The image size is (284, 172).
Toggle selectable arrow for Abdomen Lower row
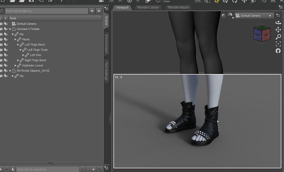[x=6, y=65]
